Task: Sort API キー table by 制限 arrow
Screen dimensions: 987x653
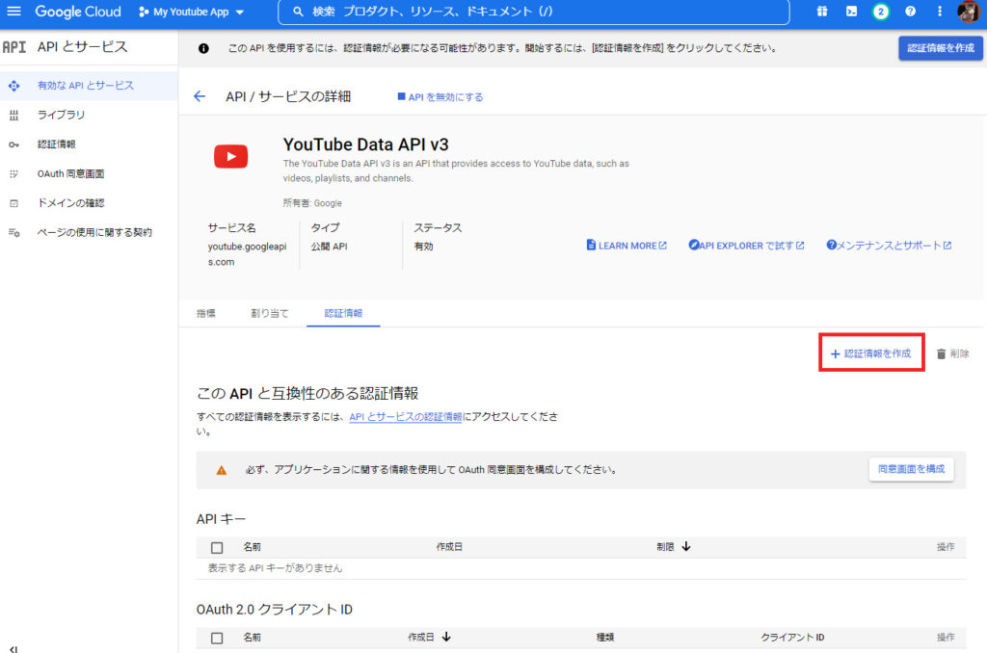Action: (x=686, y=547)
